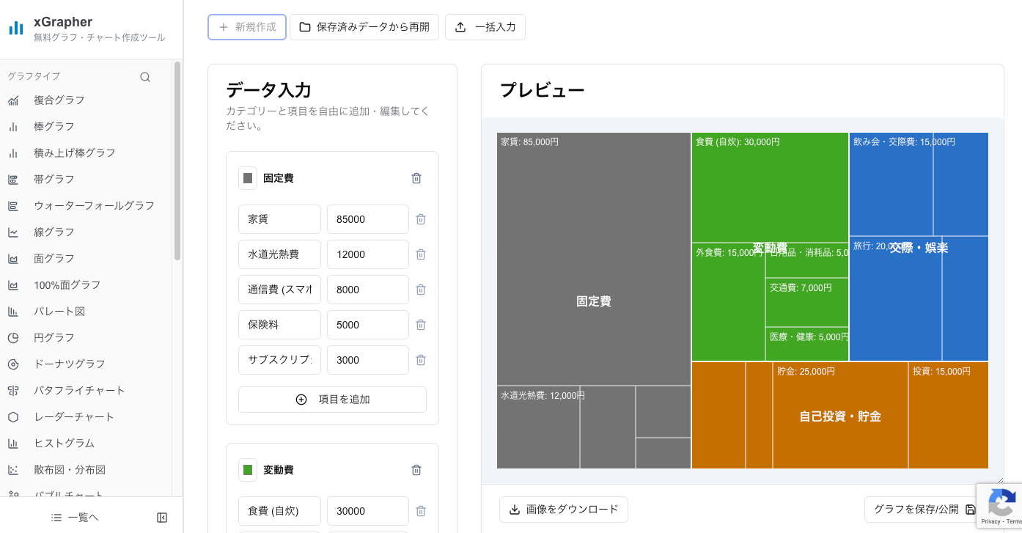The width and height of the screenshot is (1022, 533).
Task: Open 一括入力 bulk entry
Action: [485, 27]
